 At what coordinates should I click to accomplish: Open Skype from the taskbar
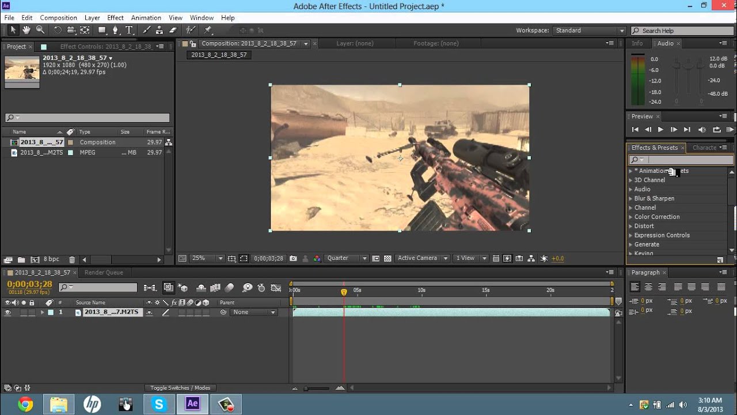[159, 404]
